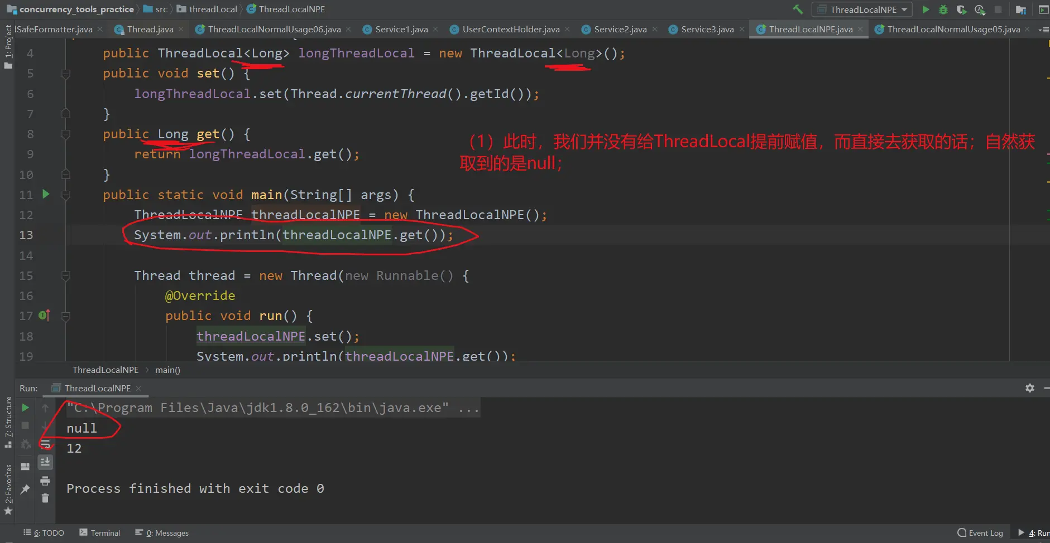The image size is (1050, 543).
Task: Start debugging with the green bug icon
Action: (x=943, y=9)
